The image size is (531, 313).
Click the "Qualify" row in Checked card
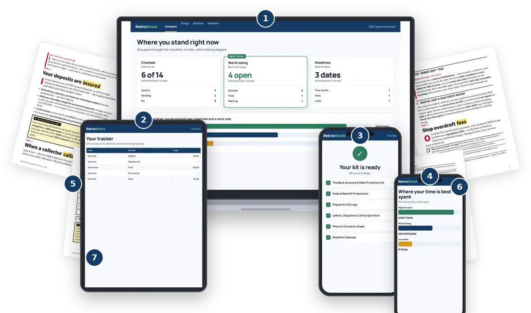(x=179, y=90)
